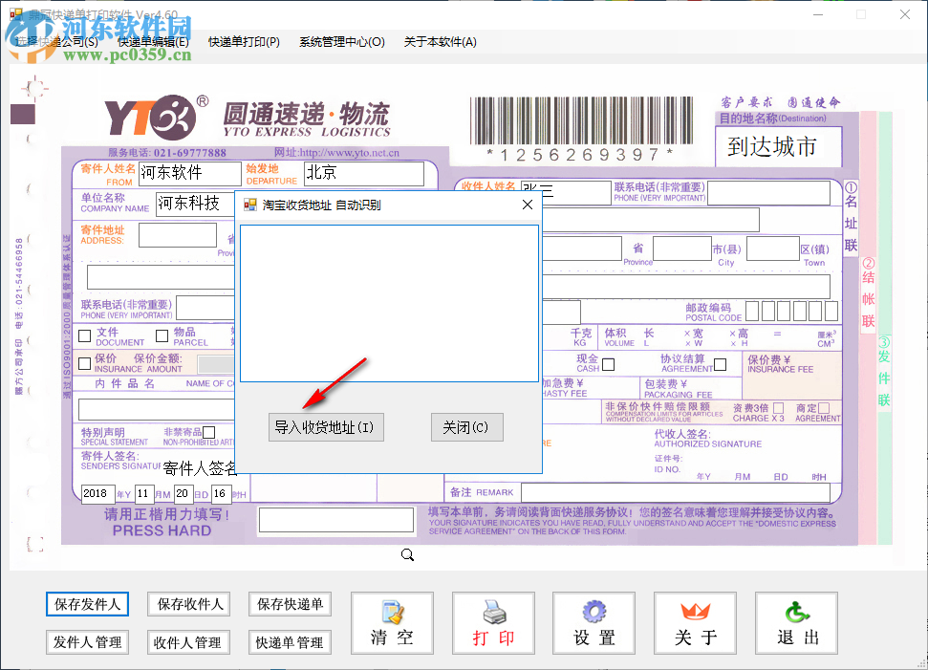Check the 文件 DOCUMENT checkbox
This screenshot has width=928, height=670.
pyautogui.click(x=84, y=335)
